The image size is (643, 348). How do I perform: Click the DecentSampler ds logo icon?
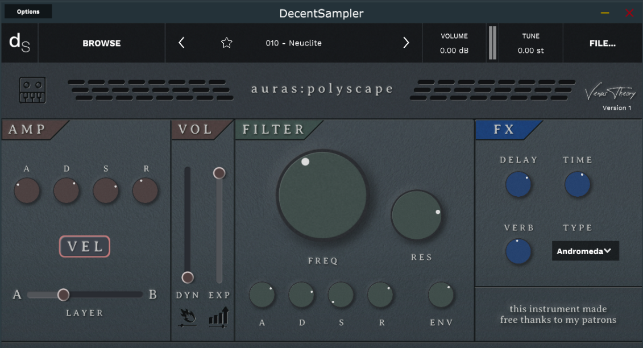click(x=19, y=43)
